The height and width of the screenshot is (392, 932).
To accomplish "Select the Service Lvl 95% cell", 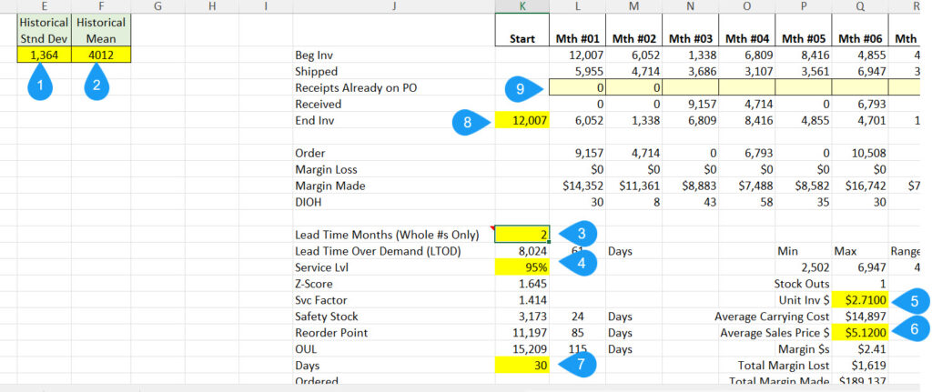I will (x=522, y=266).
